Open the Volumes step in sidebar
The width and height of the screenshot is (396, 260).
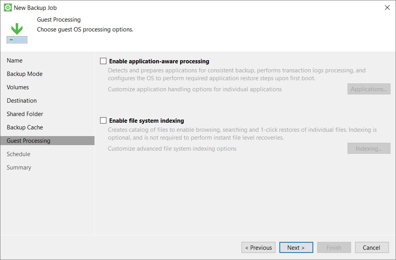tap(18, 87)
